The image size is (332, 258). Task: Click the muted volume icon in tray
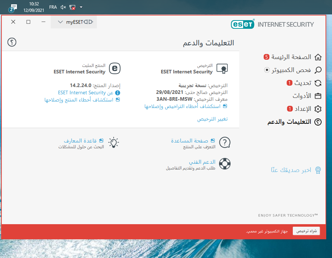(x=63, y=8)
